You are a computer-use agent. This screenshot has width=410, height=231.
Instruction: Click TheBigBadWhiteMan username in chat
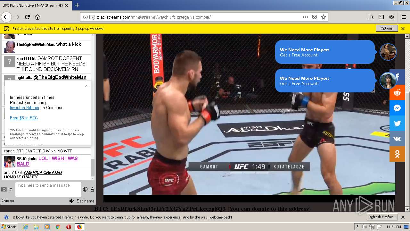(36, 44)
